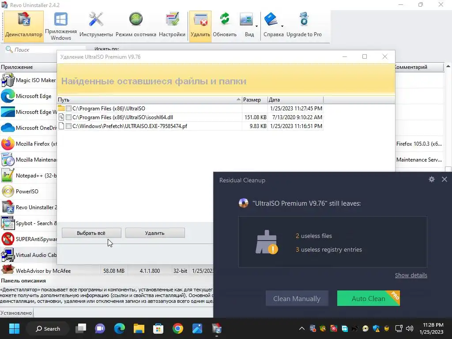Select Virtual Audio Cable entry
The image size is (452, 339).
29,255
